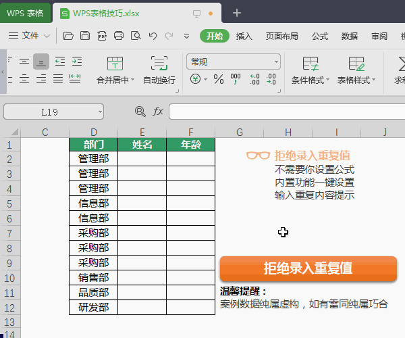This screenshot has height=338, width=405.
Task: Switch to 审阅 ribbon tab
Action: [x=379, y=37]
